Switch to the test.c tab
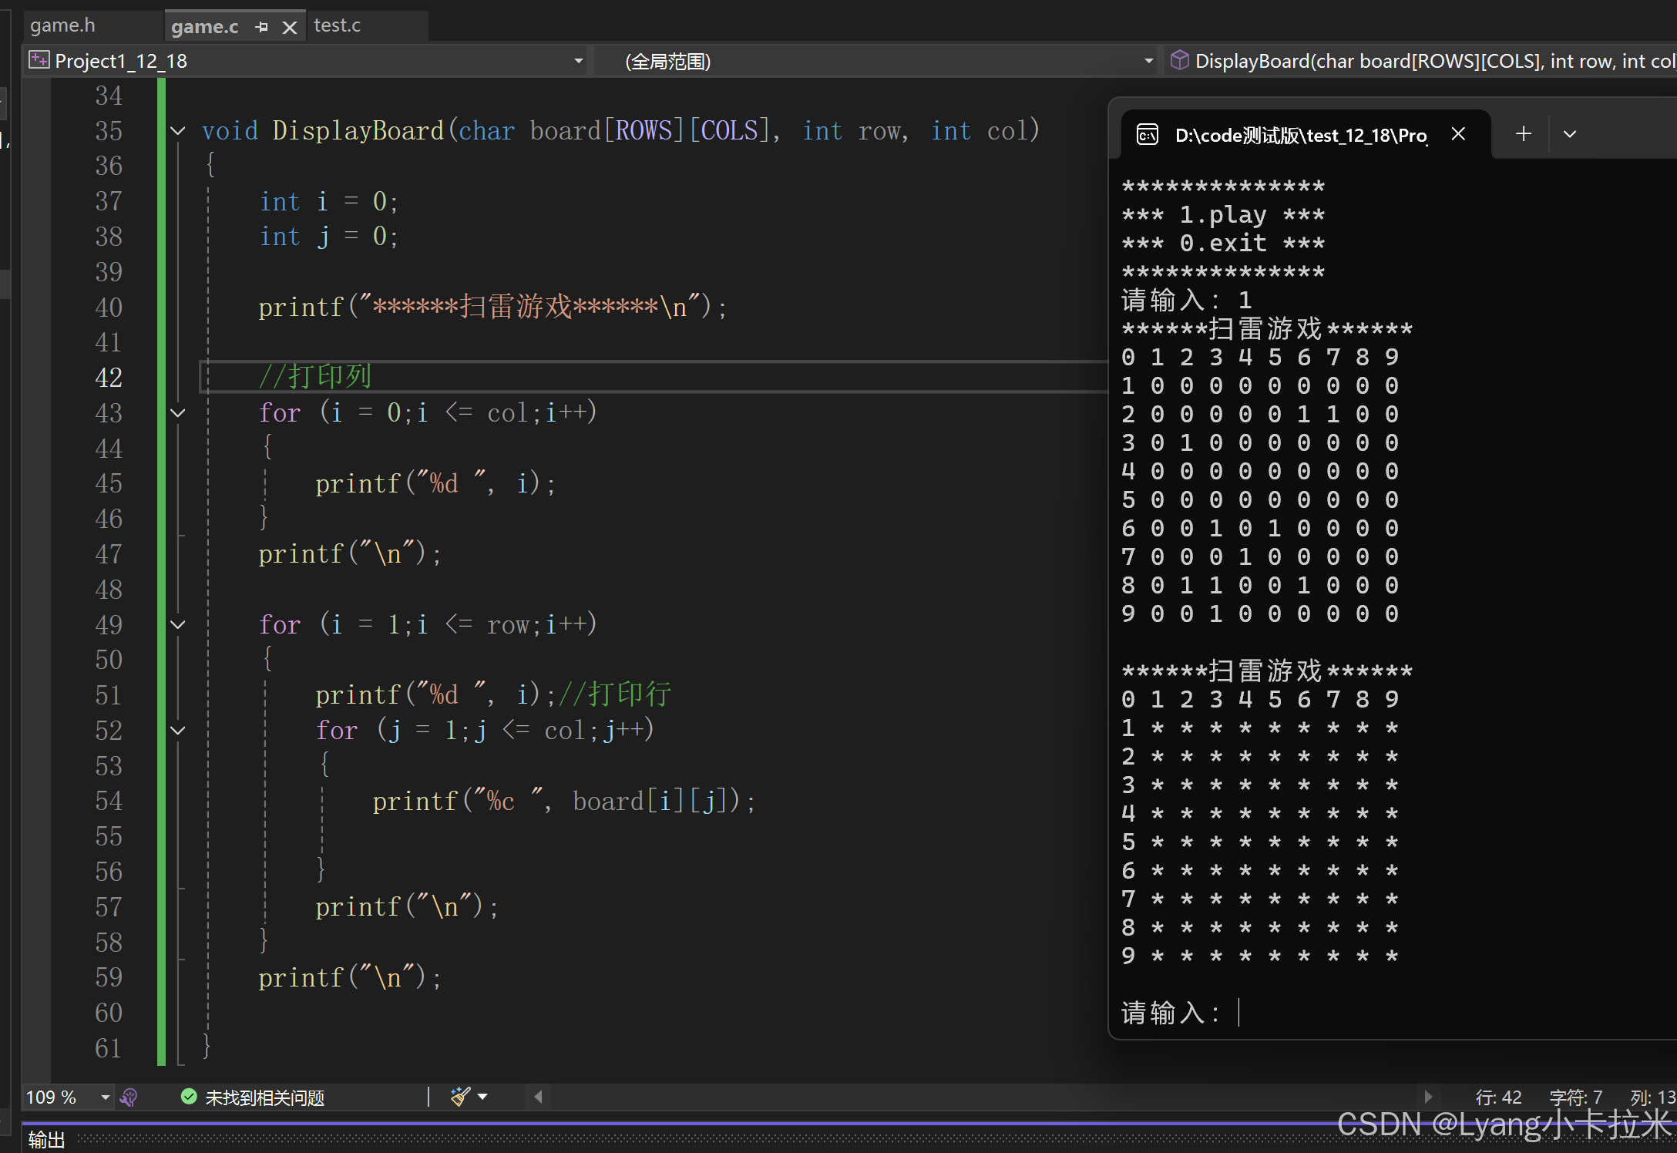This screenshot has width=1677, height=1153. click(x=338, y=25)
